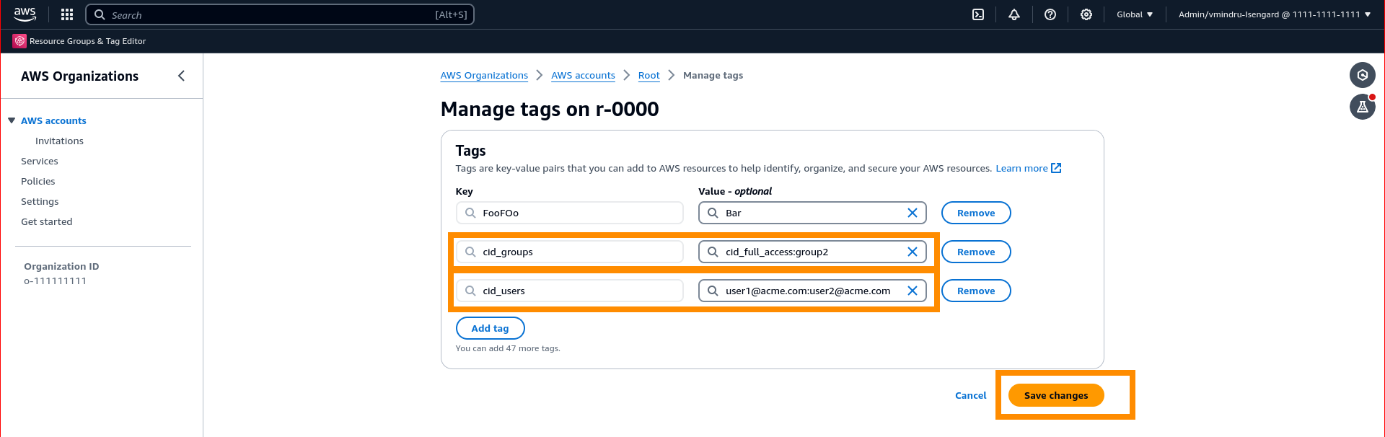
Task: Click external link icon beside Learn more
Action: [x=1056, y=168]
